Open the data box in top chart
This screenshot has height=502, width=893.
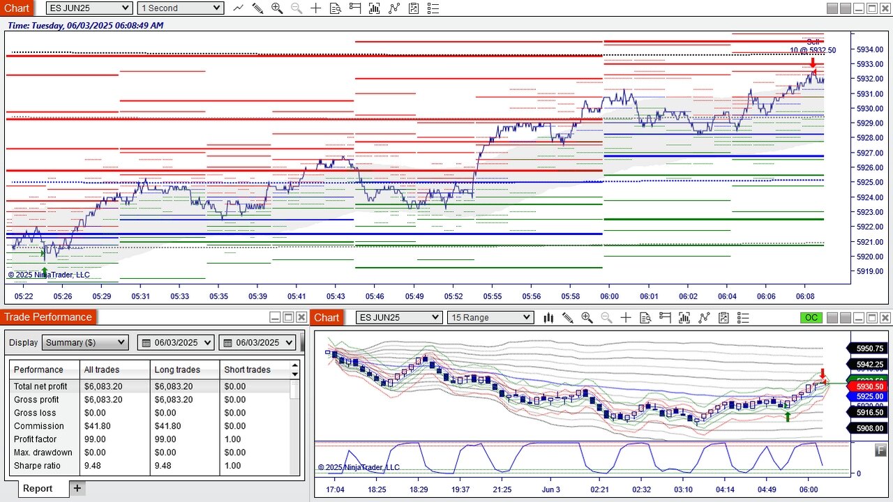tap(336, 8)
